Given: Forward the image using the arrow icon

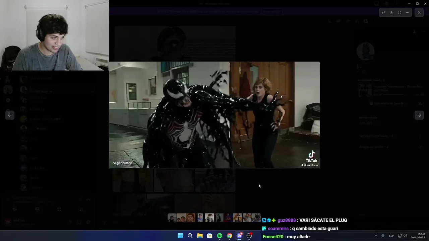Looking at the screenshot, I should point(383,13).
